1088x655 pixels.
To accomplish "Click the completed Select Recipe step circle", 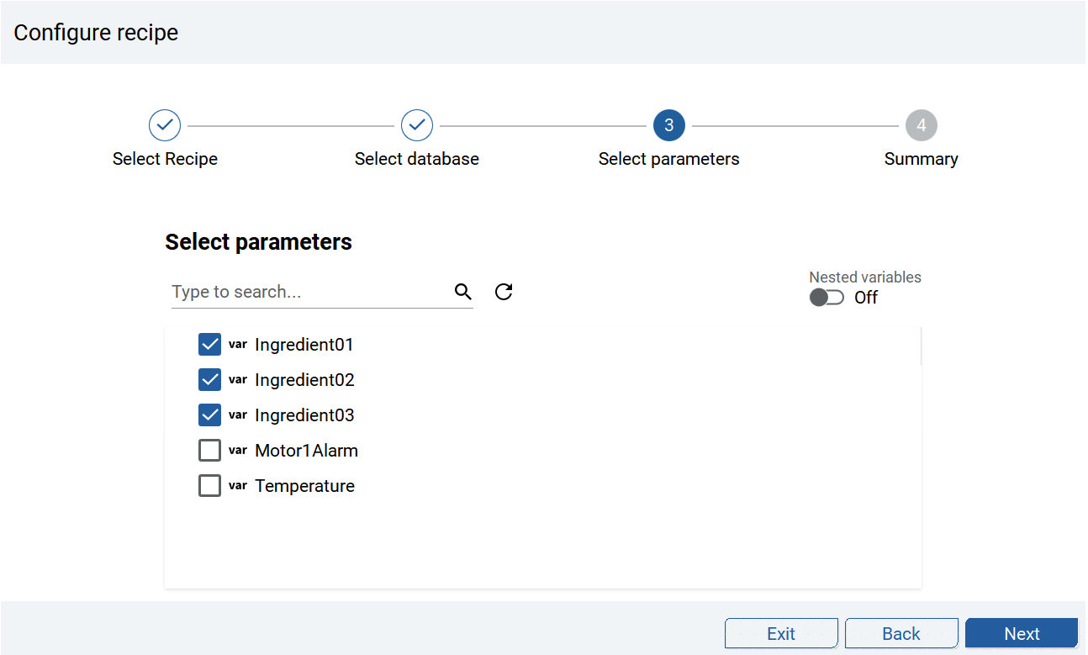I will (165, 125).
